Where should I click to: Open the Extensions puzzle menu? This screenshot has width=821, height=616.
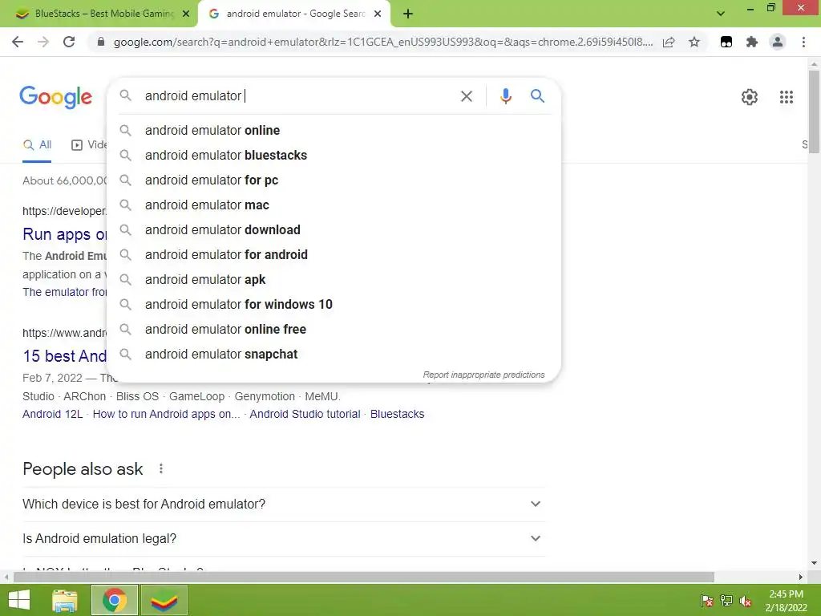point(752,42)
